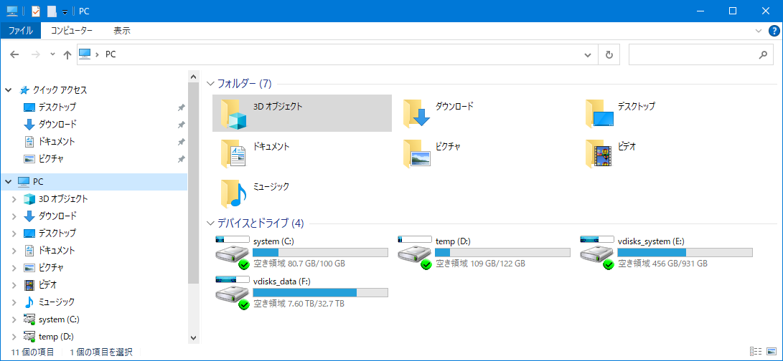Screen dimensions: 783x361
Task: Open the デスクトップ folder icon in main pane
Action: [599, 113]
